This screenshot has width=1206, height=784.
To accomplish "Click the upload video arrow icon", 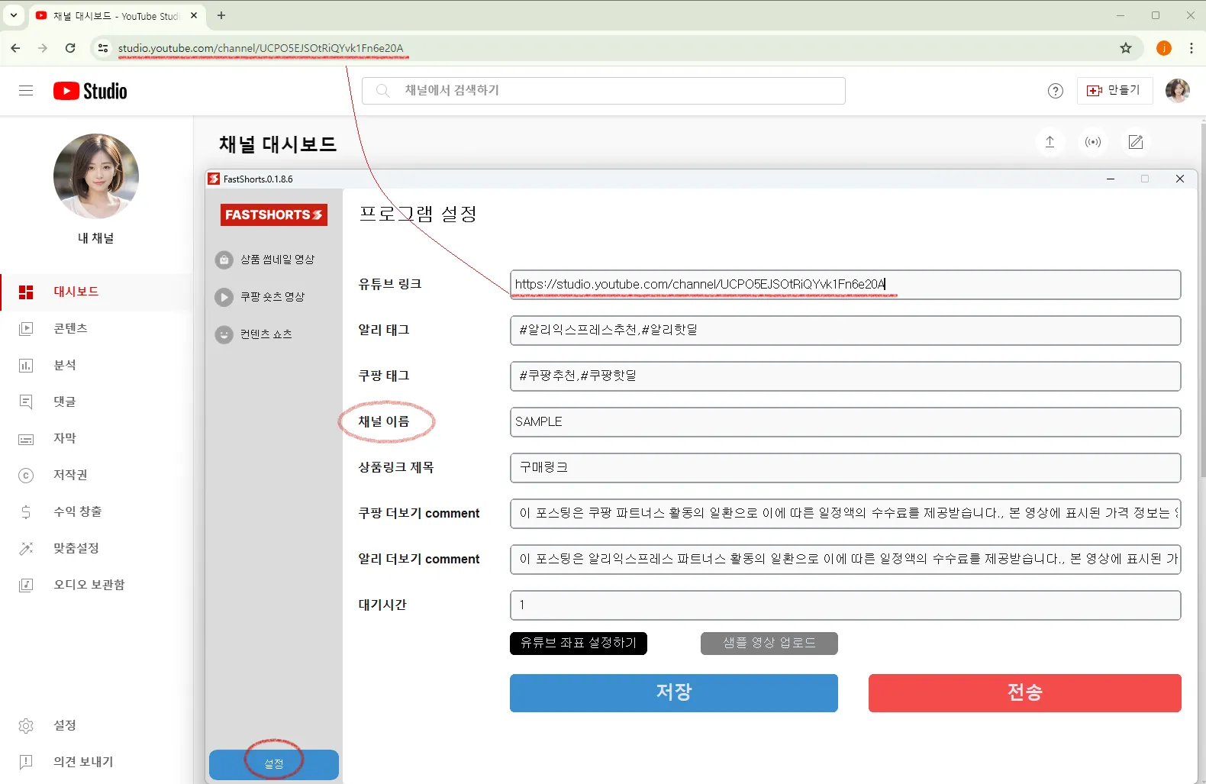I will 1050,142.
